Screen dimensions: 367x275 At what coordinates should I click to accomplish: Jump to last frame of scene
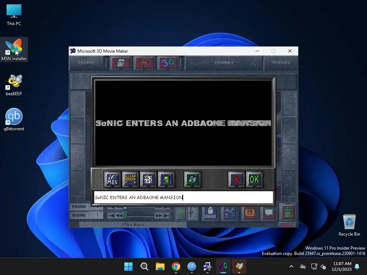point(167,216)
